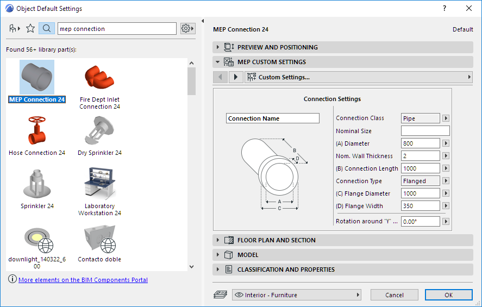Edit the (A) Diameter value 800
Viewport: 482px width, 307px height.
point(420,143)
